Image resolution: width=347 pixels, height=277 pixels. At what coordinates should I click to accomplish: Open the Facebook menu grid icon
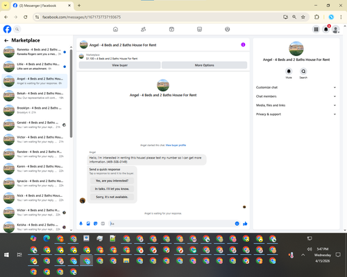click(x=316, y=29)
